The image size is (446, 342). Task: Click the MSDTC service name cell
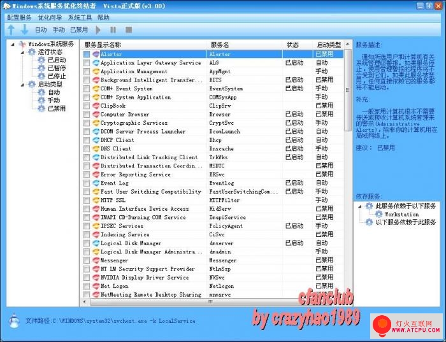pyautogui.click(x=217, y=166)
